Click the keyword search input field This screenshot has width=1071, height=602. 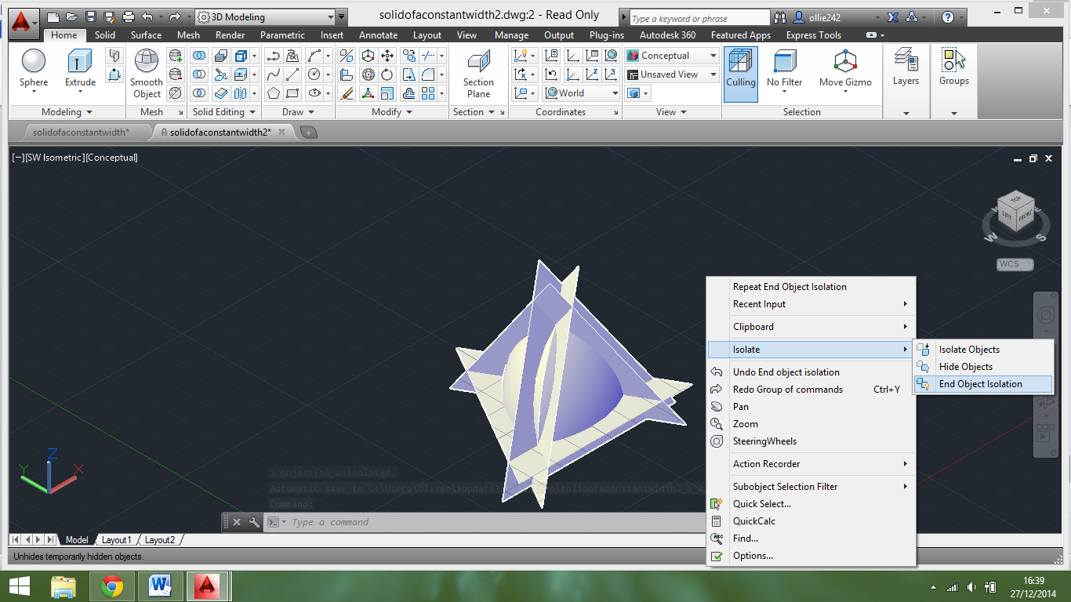(x=699, y=18)
